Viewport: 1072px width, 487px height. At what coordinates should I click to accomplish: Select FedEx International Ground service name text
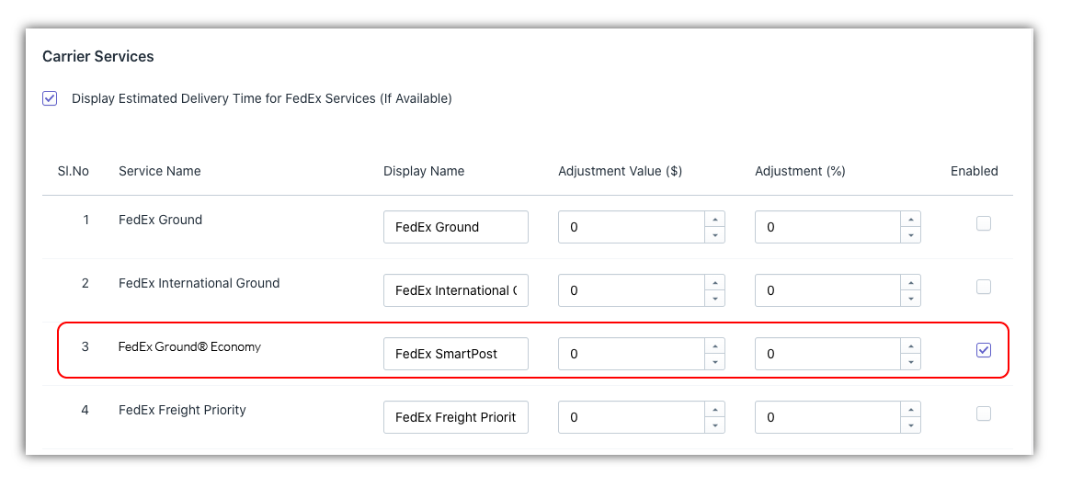[199, 283]
